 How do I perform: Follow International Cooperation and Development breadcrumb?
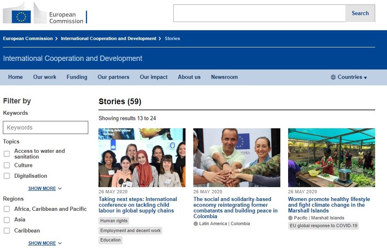pos(109,38)
